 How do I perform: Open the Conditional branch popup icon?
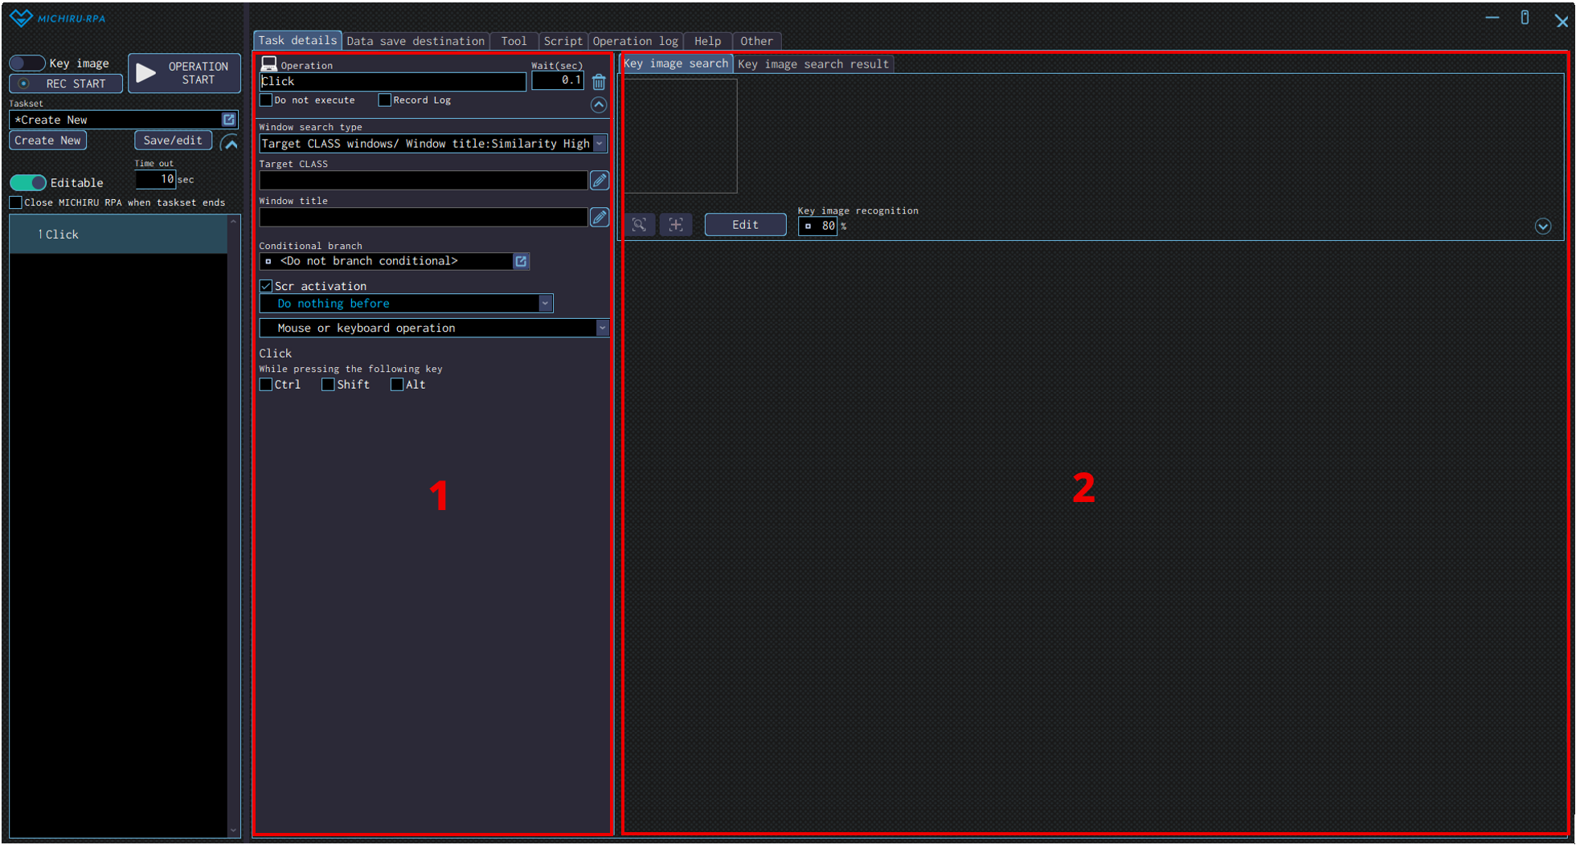point(521,262)
